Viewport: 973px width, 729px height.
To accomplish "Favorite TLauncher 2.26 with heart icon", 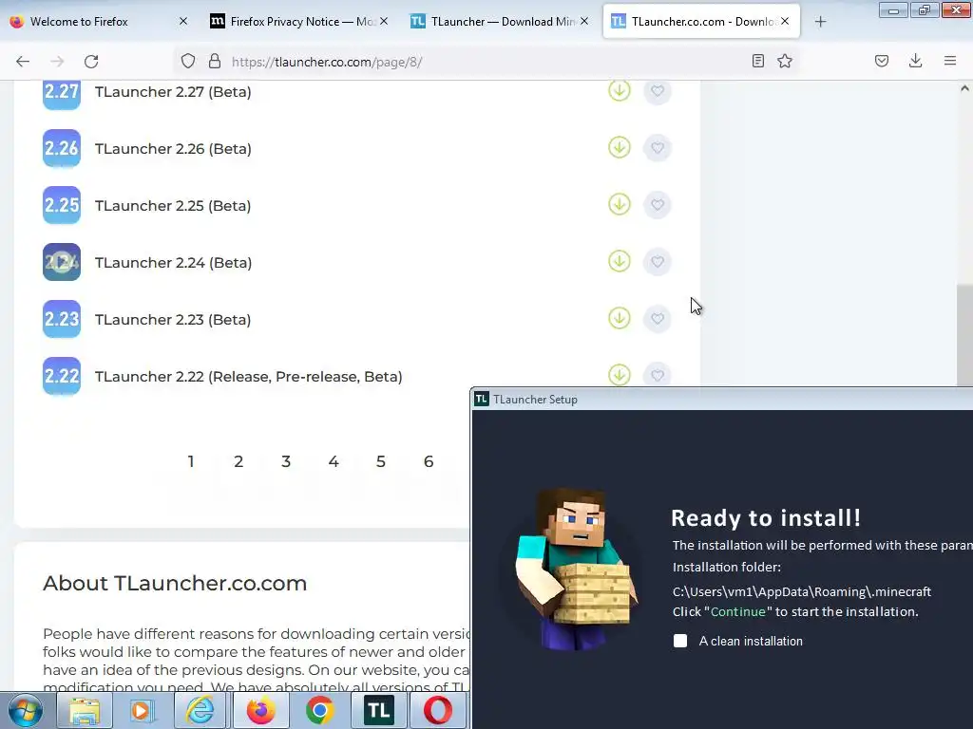I will [658, 148].
